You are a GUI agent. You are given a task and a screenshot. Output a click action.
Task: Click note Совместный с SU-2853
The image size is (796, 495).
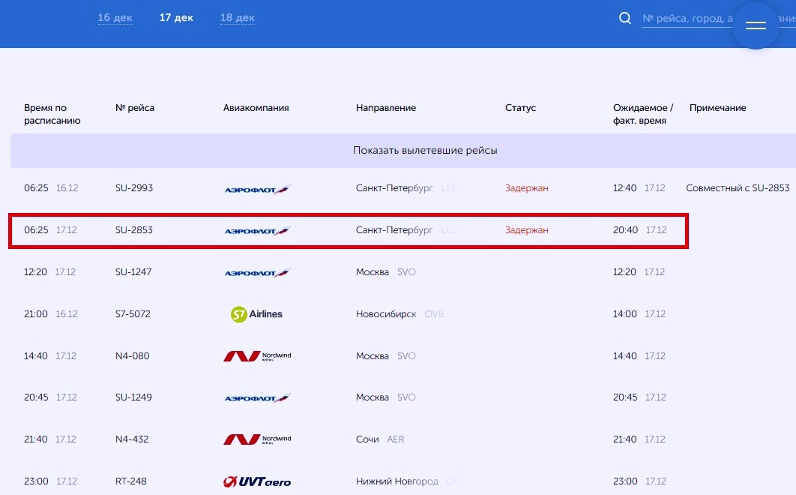(x=738, y=188)
